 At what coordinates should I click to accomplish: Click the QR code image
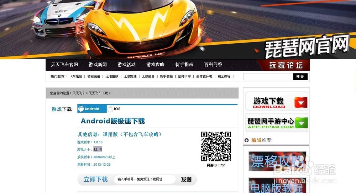click(216, 146)
